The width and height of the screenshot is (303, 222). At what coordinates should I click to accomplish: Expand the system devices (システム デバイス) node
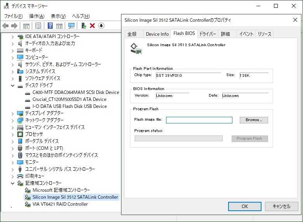12,71
